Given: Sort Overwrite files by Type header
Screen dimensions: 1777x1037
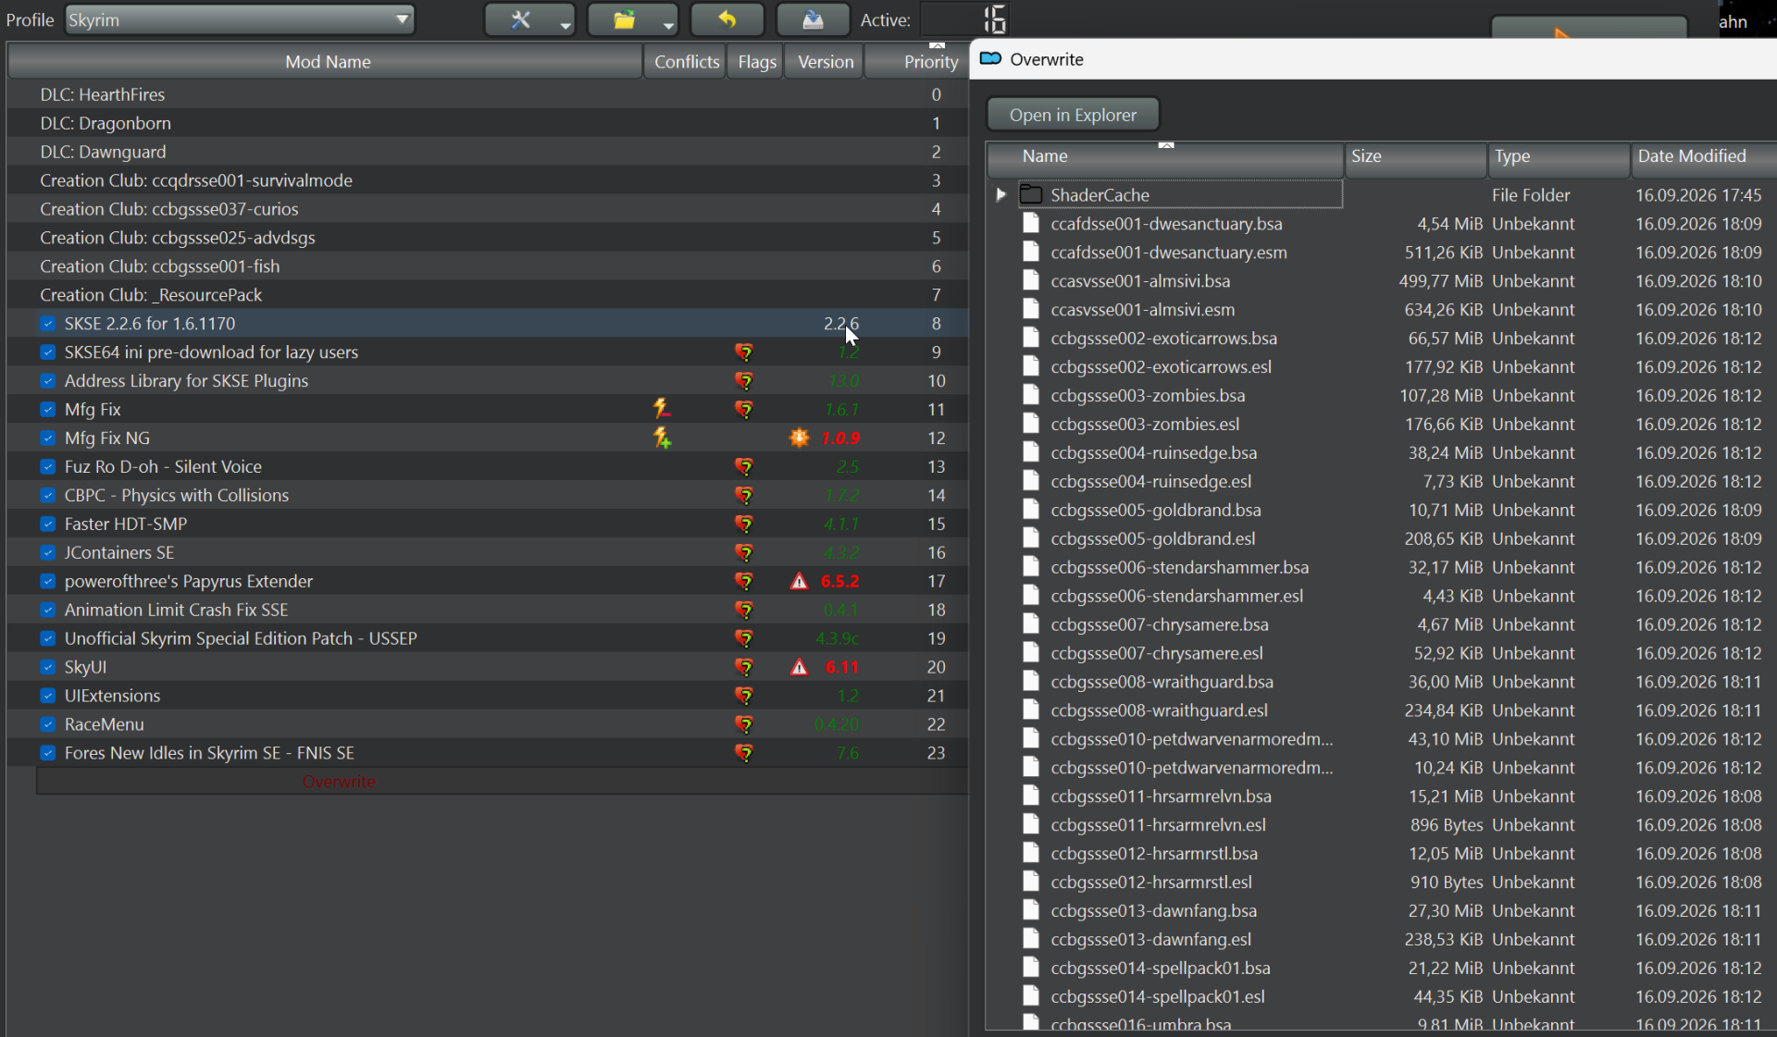Looking at the screenshot, I should 1559,156.
